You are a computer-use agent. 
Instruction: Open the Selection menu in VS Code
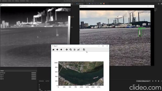click(5, 1)
